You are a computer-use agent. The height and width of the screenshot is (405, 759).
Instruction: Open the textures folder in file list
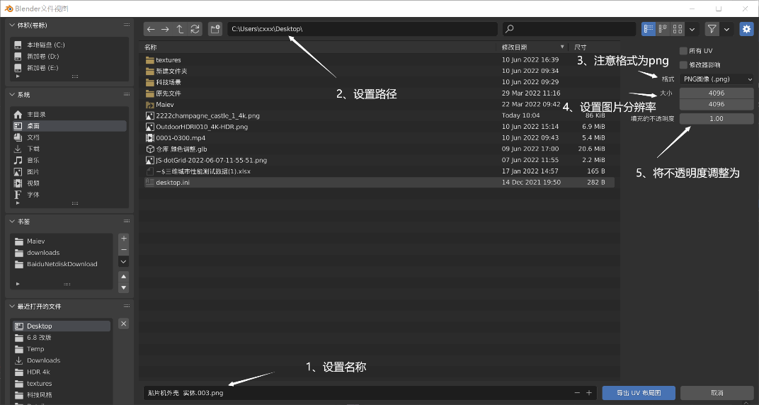point(379,60)
